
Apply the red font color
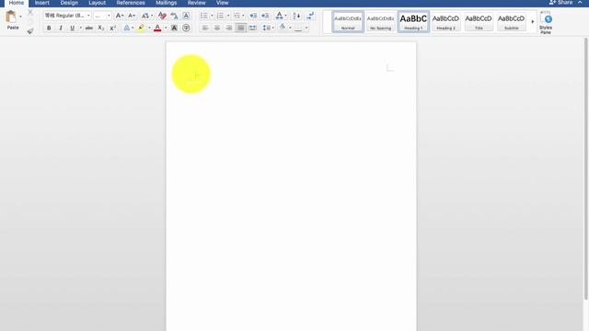click(157, 29)
